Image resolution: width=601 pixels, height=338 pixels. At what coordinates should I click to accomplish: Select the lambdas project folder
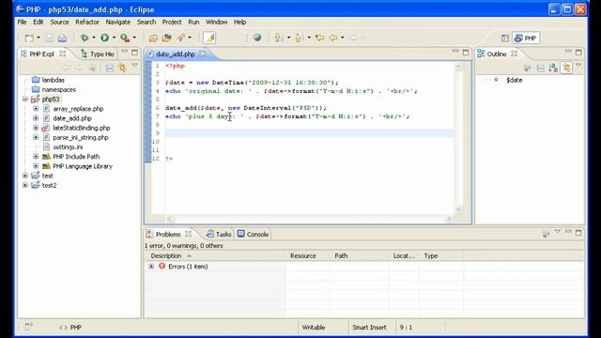click(x=48, y=80)
